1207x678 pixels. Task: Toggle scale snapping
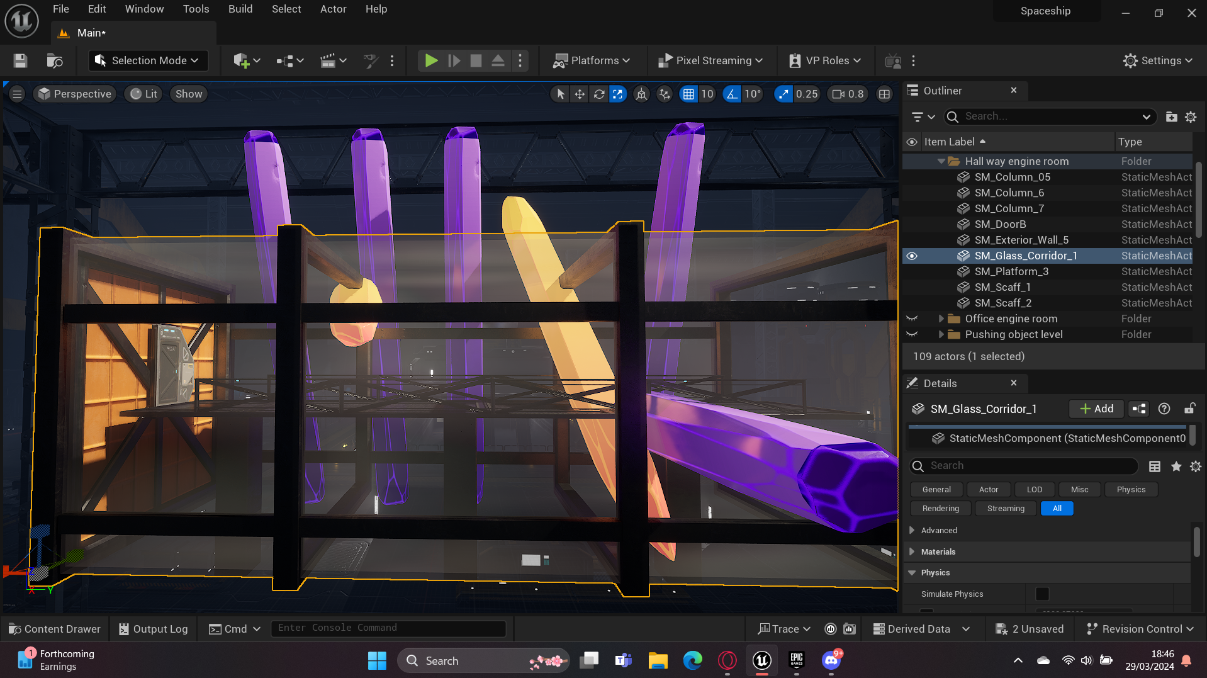(783, 94)
